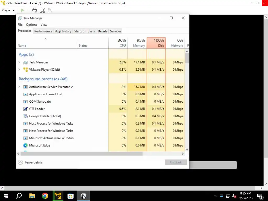The image size is (268, 201).
Task: Click the CTF Loader pen icon
Action: (x=25, y=109)
